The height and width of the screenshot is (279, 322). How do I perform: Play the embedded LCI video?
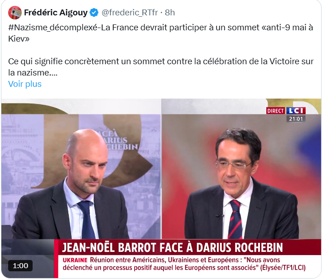click(x=161, y=188)
